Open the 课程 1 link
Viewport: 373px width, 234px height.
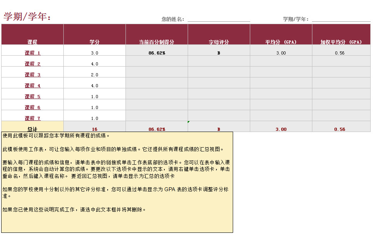click(x=32, y=53)
